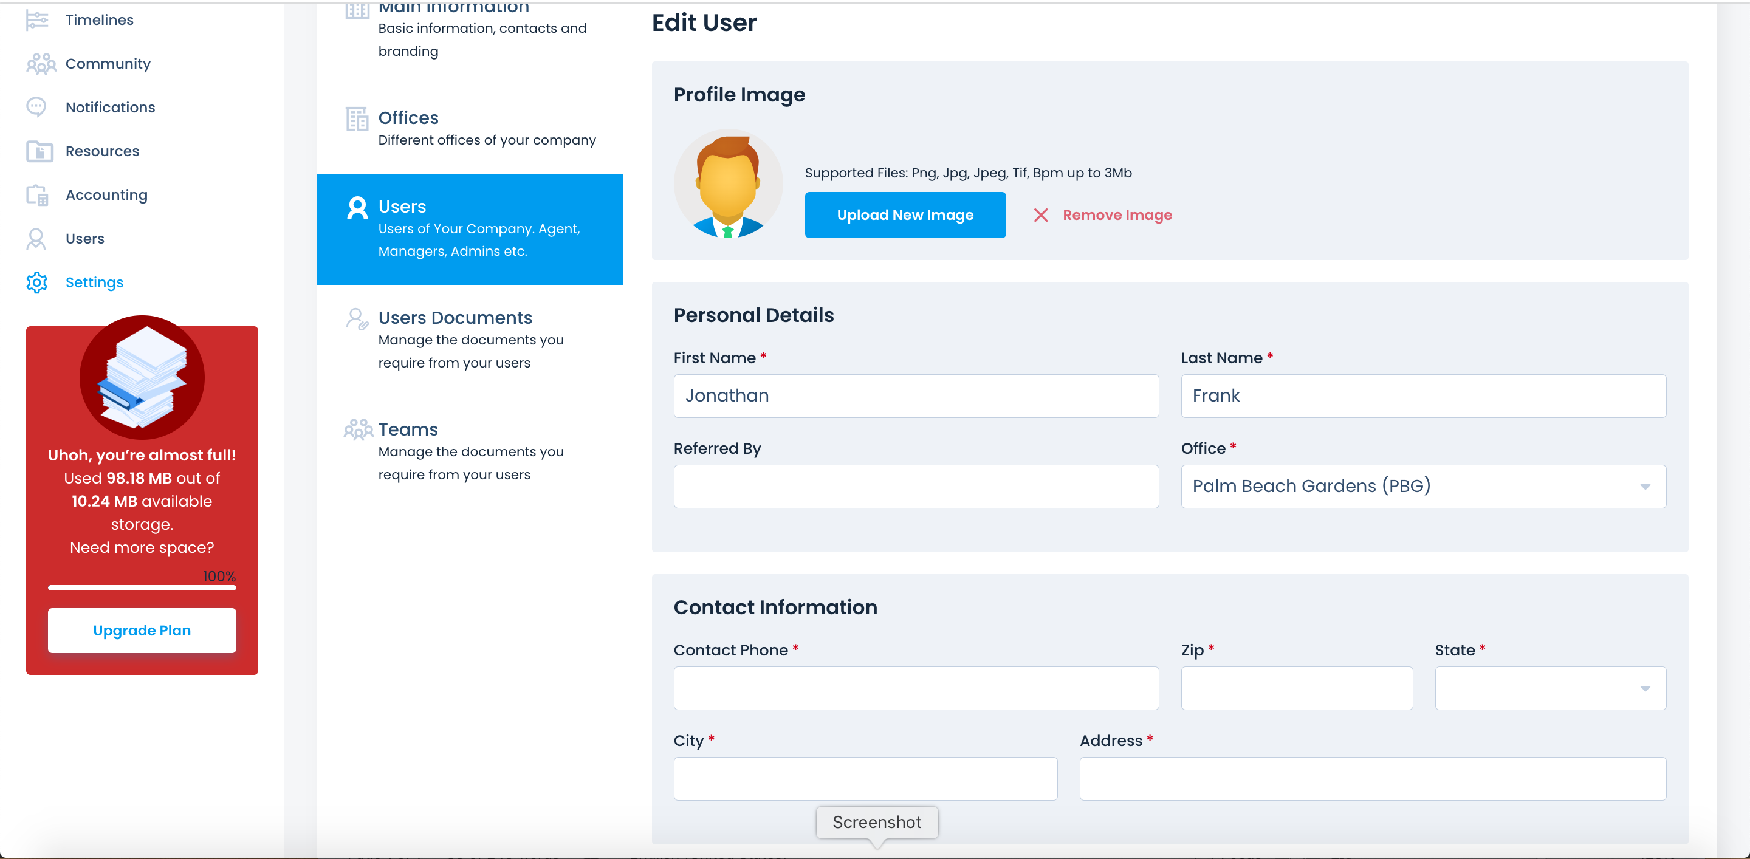Click the Users Documents icon
This screenshot has width=1750, height=859.
click(357, 319)
